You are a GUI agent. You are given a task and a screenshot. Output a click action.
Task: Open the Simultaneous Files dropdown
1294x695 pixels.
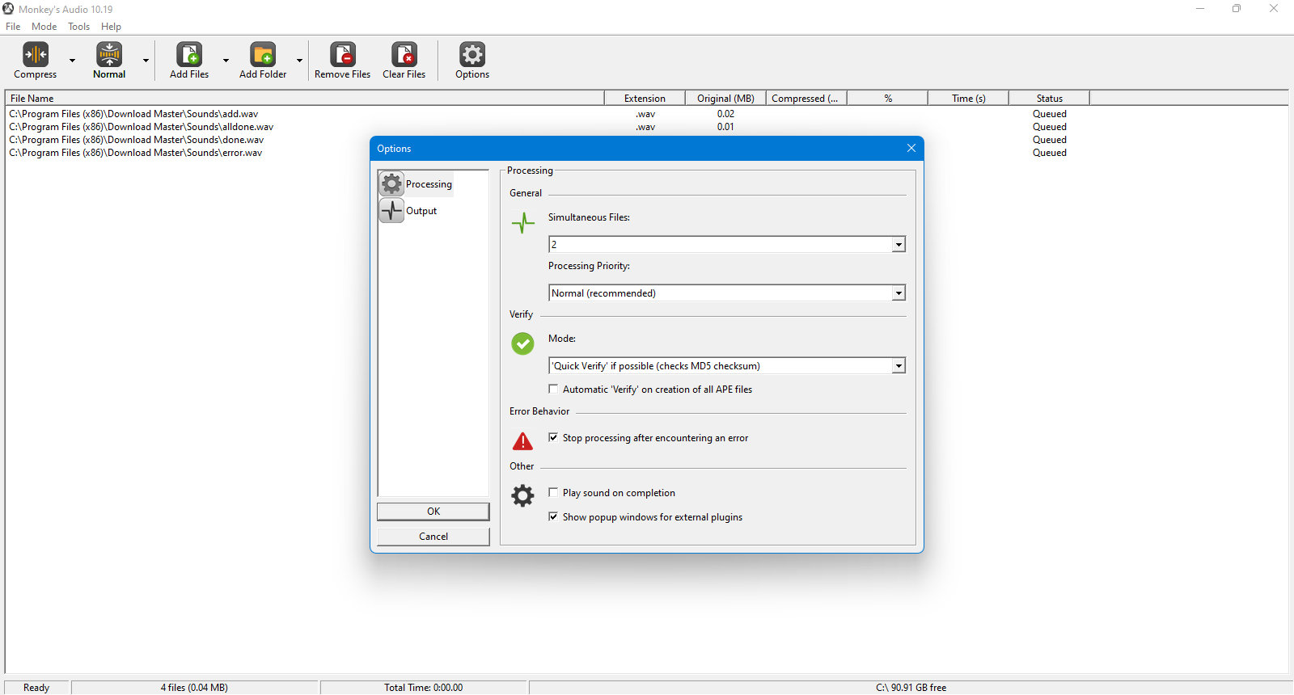(899, 244)
